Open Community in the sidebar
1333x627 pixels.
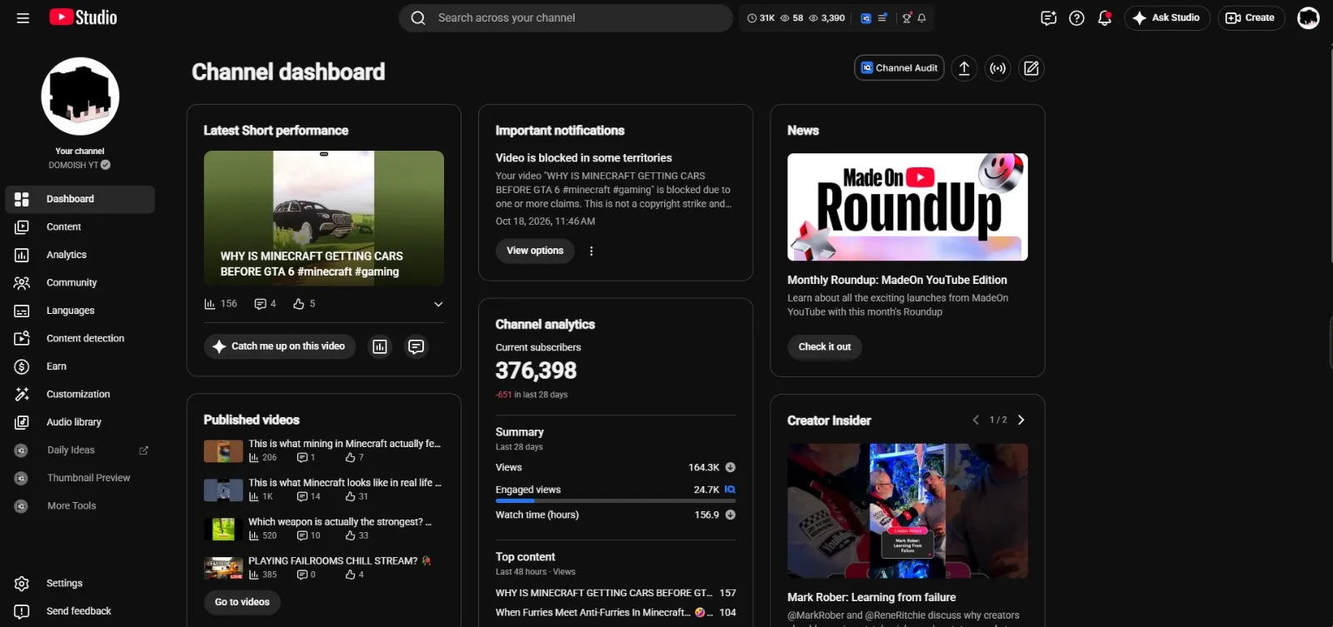[80, 282]
